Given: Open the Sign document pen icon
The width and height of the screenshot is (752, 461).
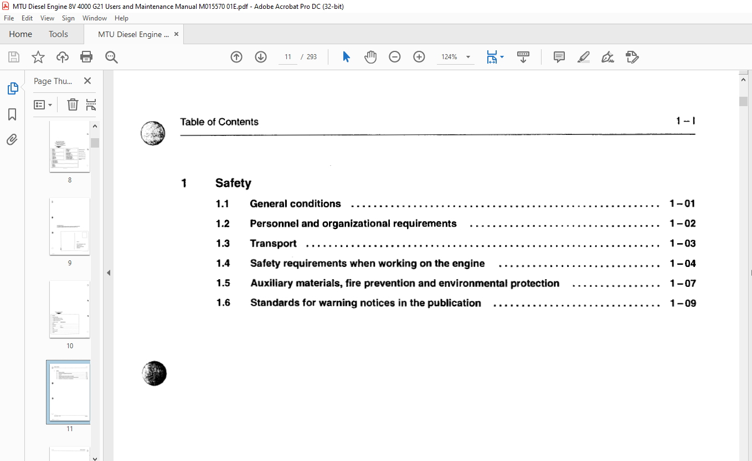Looking at the screenshot, I should pos(607,57).
